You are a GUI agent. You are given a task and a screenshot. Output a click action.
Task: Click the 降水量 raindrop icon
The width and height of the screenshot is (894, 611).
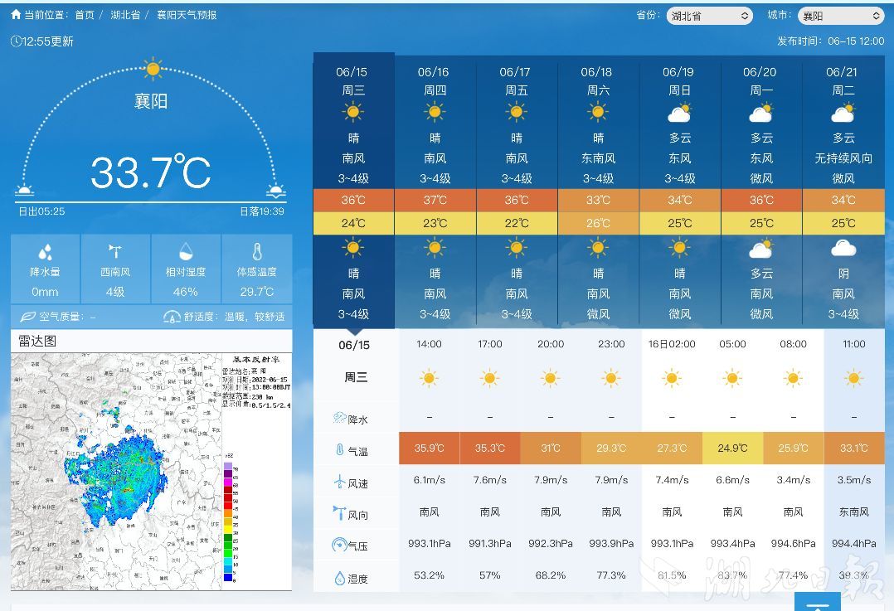click(x=45, y=251)
